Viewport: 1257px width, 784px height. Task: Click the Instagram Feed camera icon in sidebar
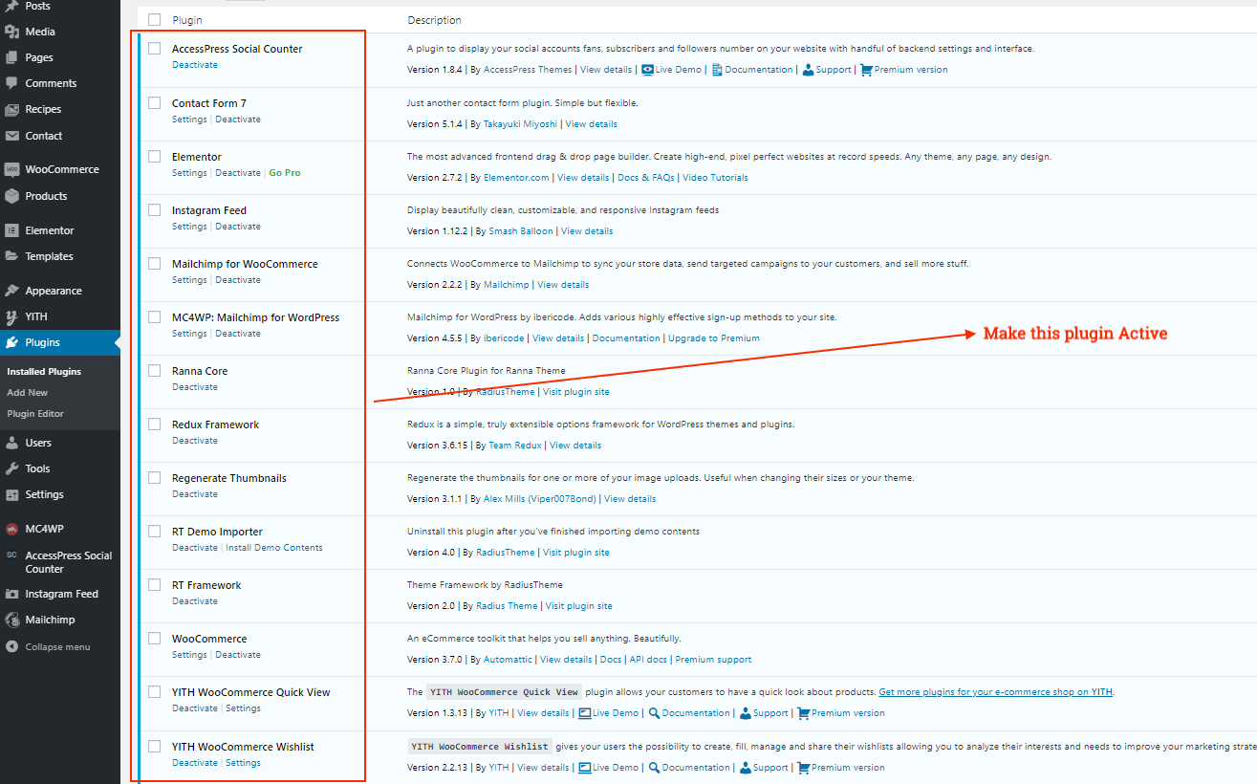tap(11, 594)
